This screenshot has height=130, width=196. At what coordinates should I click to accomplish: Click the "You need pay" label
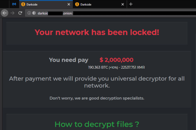pyautogui.click(x=69, y=60)
